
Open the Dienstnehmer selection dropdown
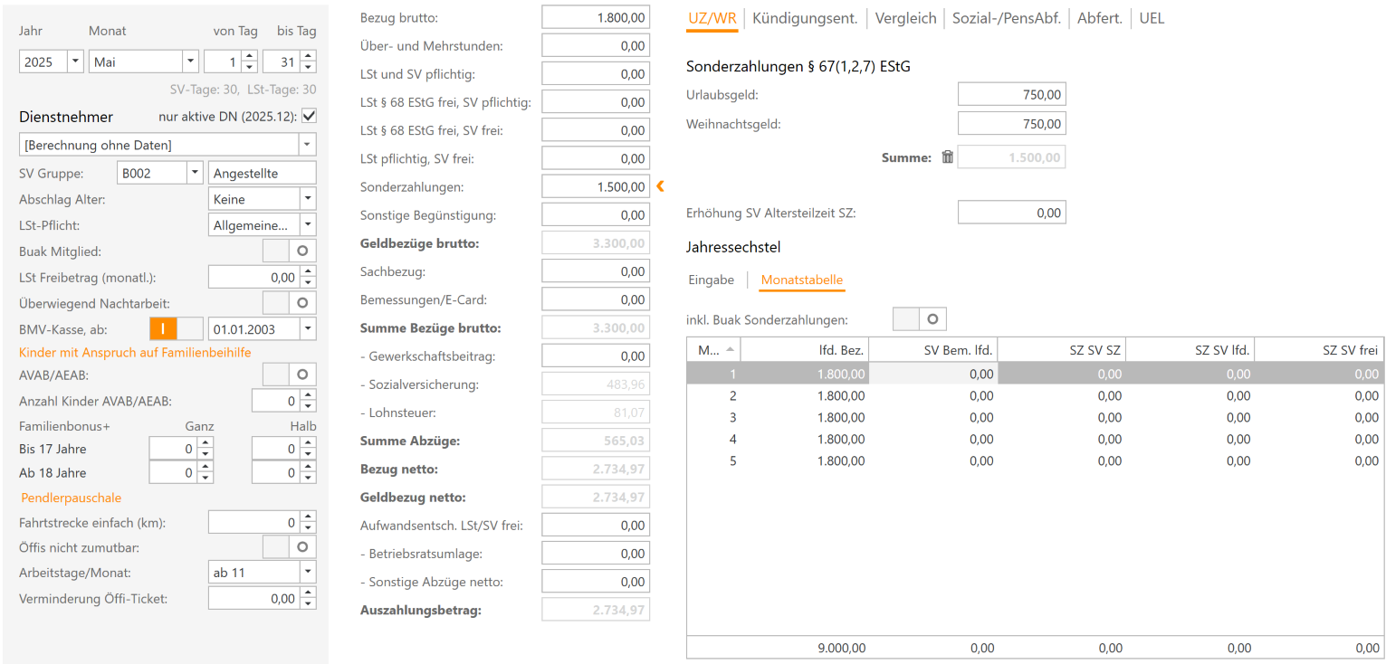tap(306, 145)
